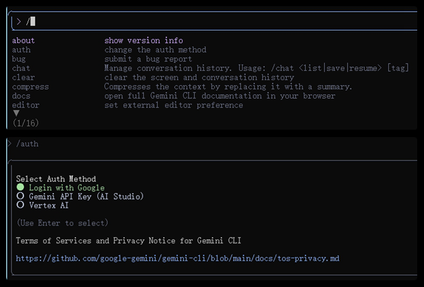The image size is (424, 287).
Task: Choose Gemini API Key (AI Studio) option
Action: point(80,196)
